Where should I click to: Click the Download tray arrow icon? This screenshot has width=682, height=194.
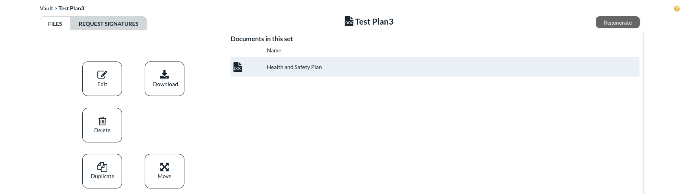(x=165, y=74)
